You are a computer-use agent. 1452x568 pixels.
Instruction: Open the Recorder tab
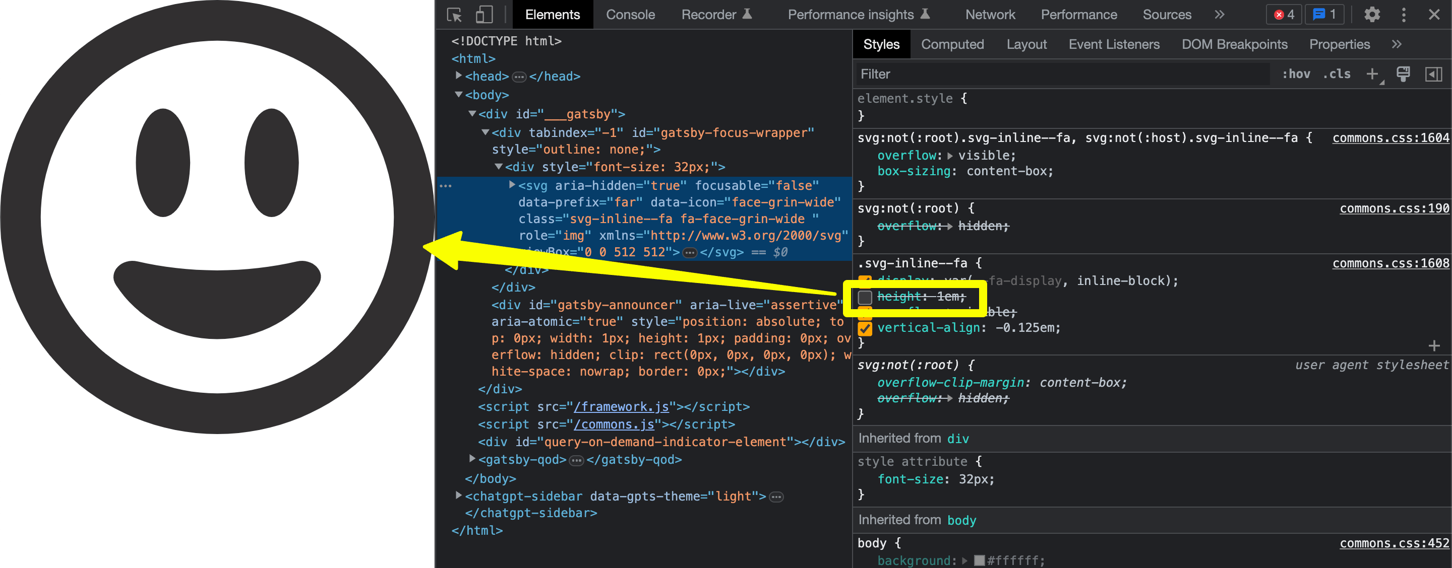pos(716,15)
